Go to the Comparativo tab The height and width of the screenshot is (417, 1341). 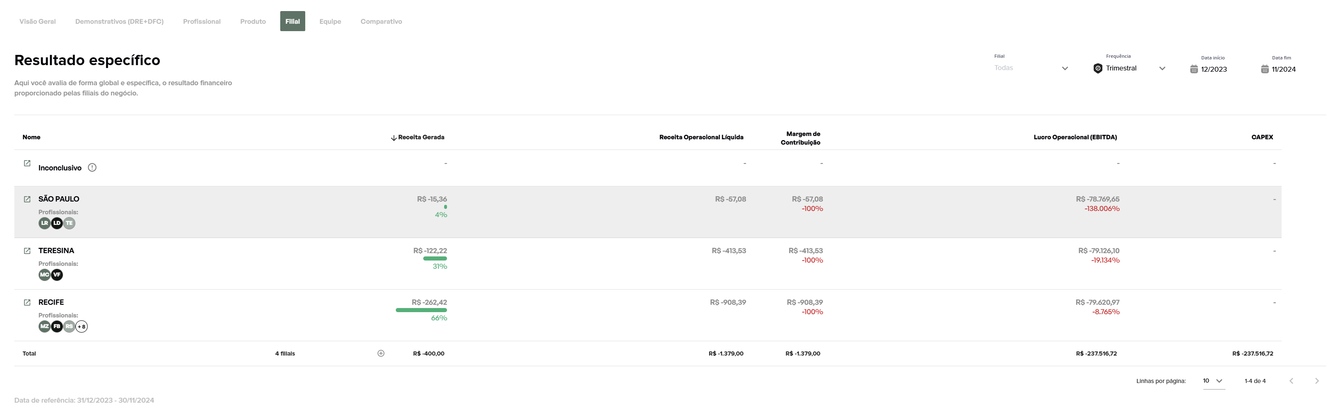click(x=381, y=21)
